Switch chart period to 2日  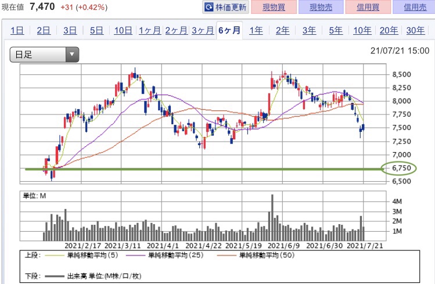pos(44,30)
